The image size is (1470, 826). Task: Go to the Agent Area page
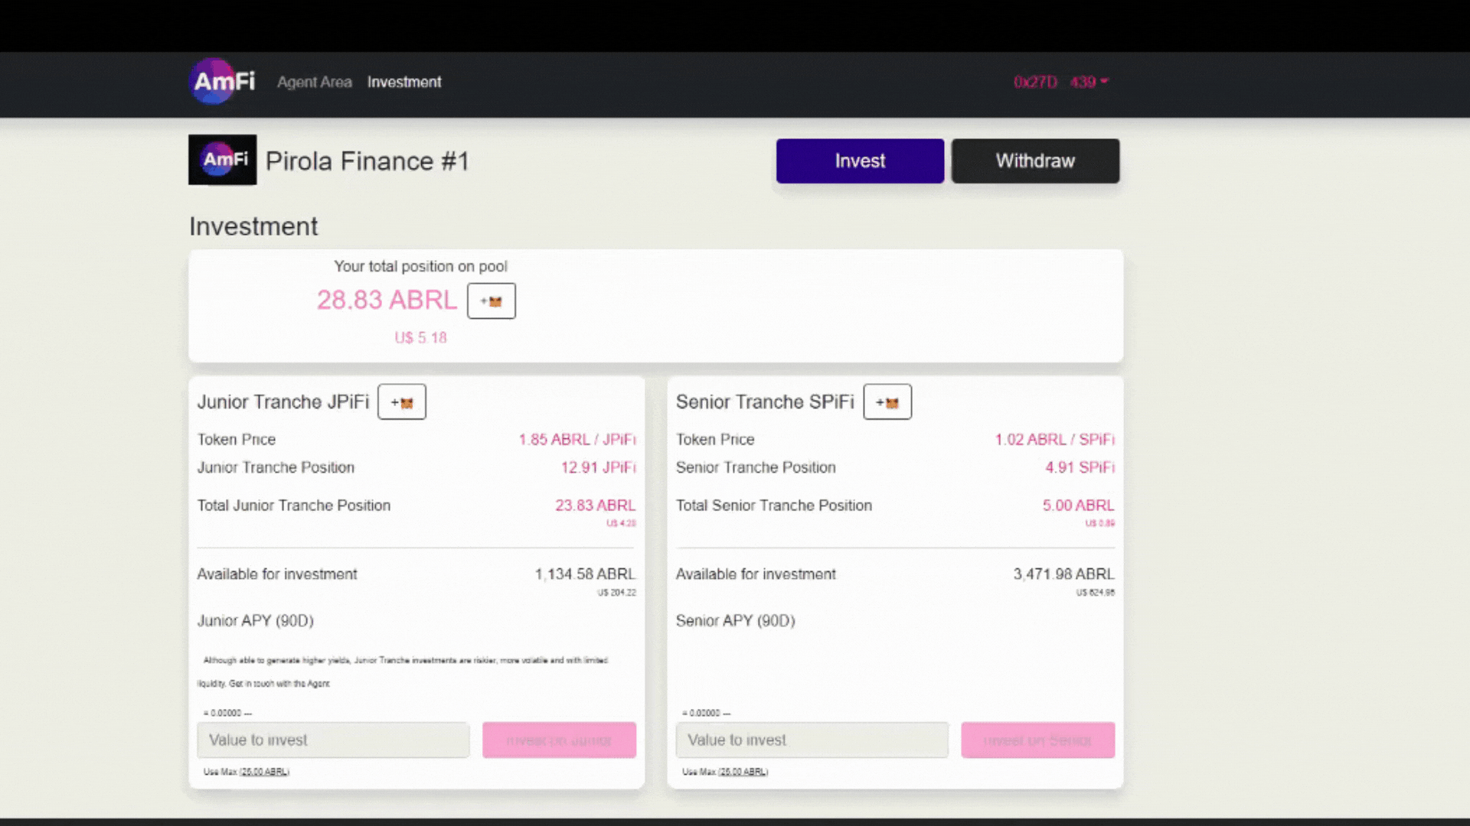pos(314,82)
